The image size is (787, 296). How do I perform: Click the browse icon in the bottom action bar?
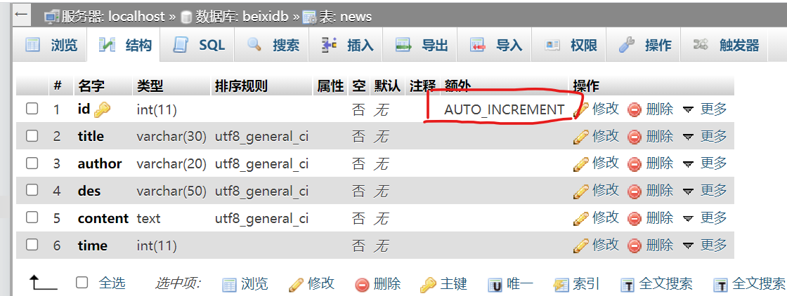[x=229, y=285]
